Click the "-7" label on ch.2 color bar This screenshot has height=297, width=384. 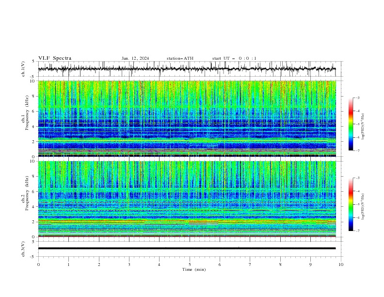click(357, 231)
